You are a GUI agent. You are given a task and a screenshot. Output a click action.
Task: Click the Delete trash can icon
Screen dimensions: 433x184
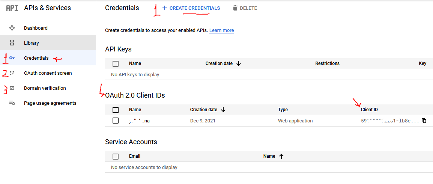click(x=235, y=8)
